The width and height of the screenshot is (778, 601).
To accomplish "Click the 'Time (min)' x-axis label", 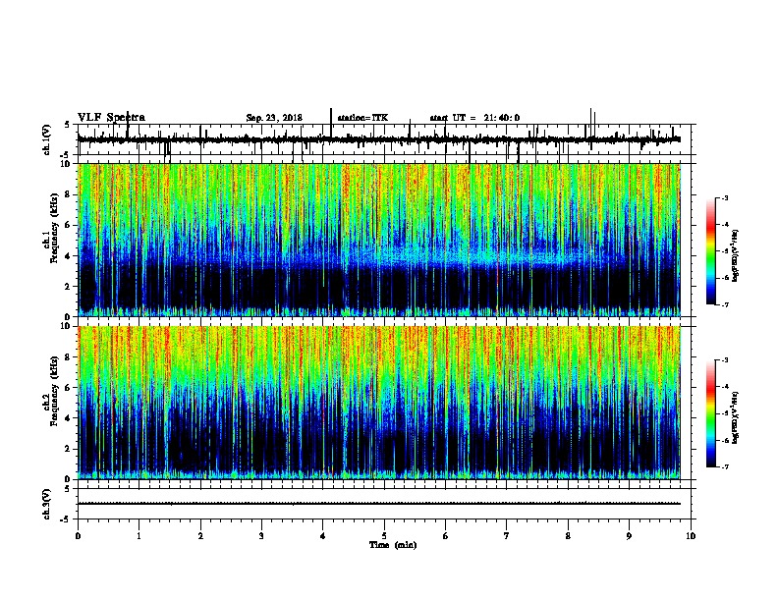I will pyautogui.click(x=393, y=545).
